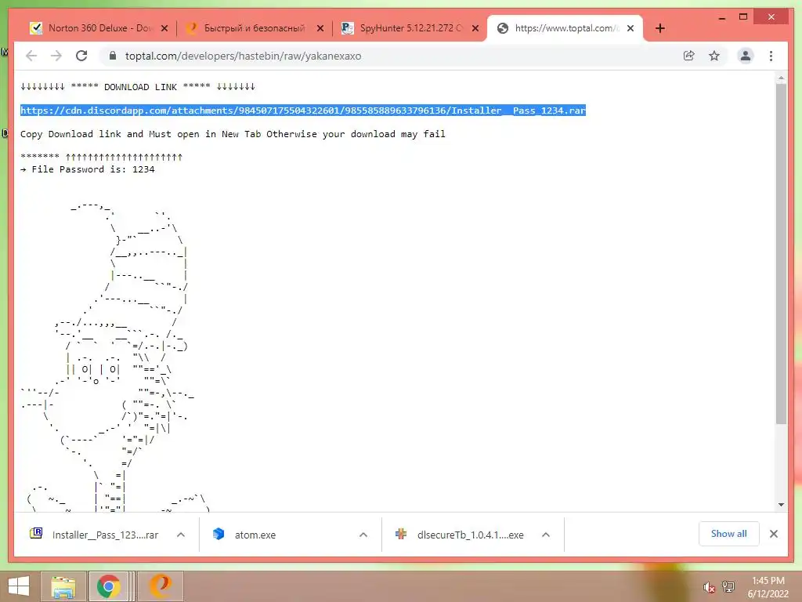Click the vertical scrollbar thumb

(781, 253)
